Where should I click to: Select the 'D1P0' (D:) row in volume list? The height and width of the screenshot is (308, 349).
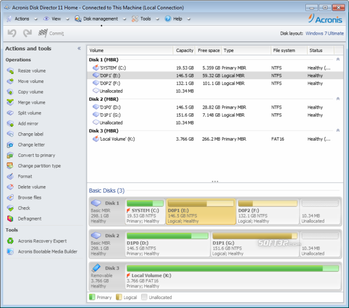click(x=215, y=107)
